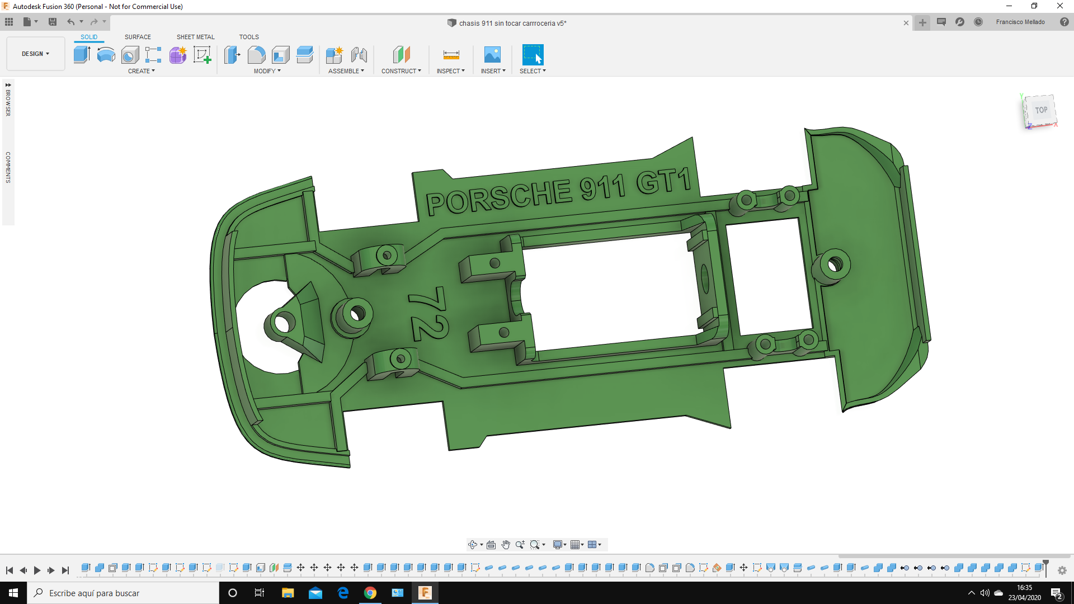Open the Create Form tool
This screenshot has height=604, width=1074.
tap(178, 54)
